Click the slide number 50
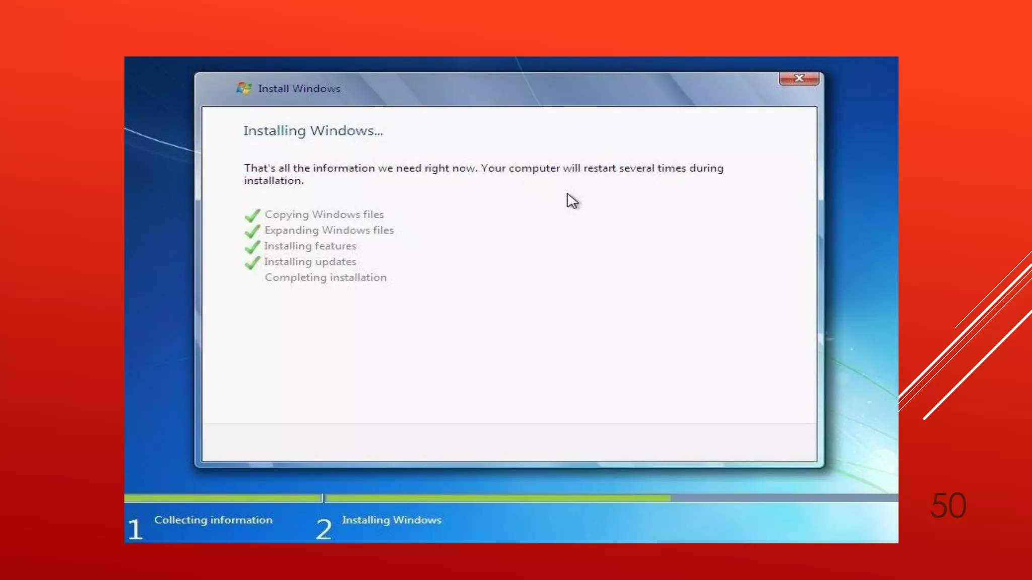 tap(948, 505)
